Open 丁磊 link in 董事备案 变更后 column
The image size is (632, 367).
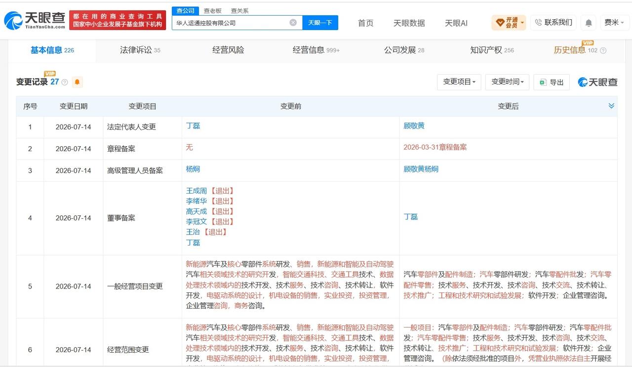click(x=410, y=217)
